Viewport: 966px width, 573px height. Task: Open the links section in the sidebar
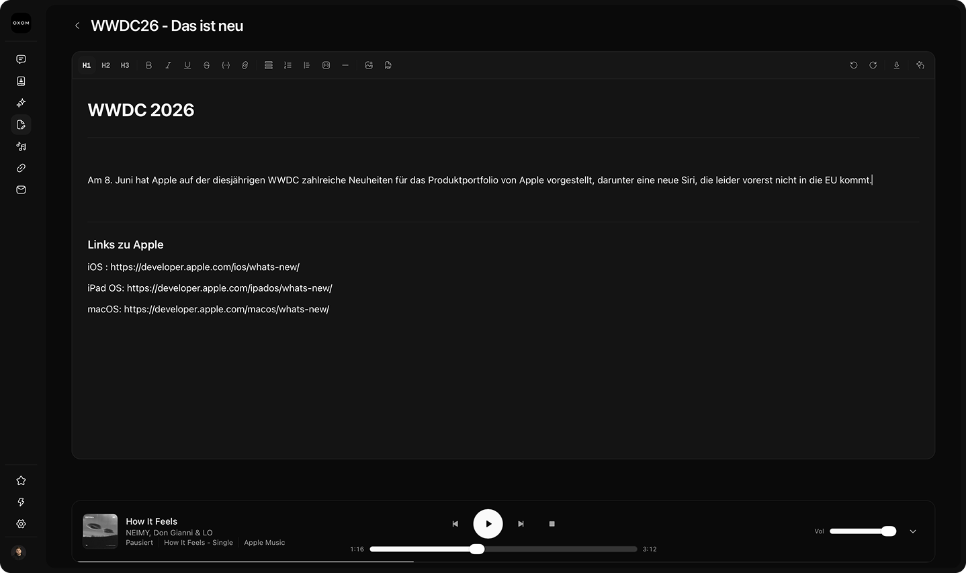[21, 168]
